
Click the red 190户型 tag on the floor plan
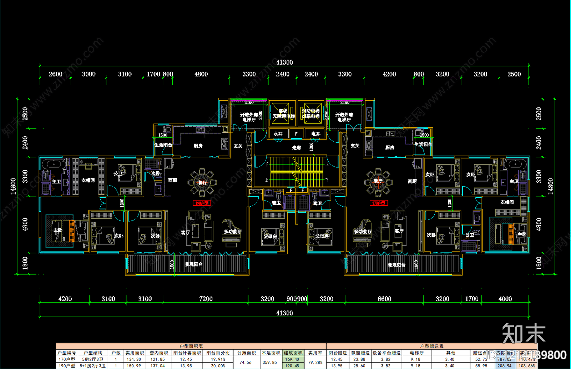point(202,203)
